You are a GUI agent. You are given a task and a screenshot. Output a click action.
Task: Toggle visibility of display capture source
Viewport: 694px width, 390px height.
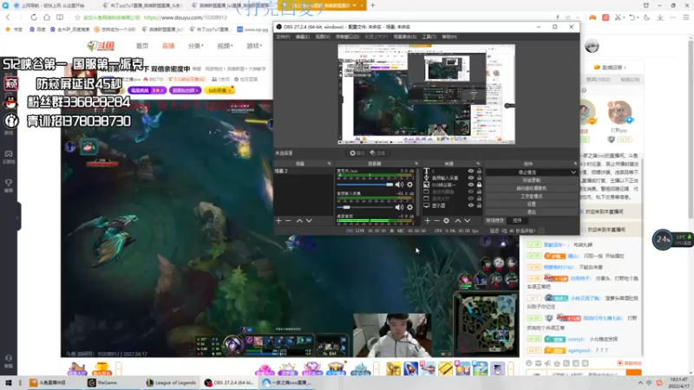pyautogui.click(x=471, y=205)
